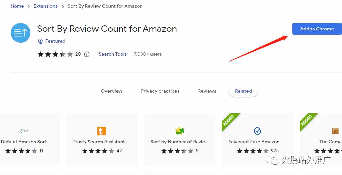Click the Featured label text
This screenshot has height=175, width=342.
(x=55, y=41)
